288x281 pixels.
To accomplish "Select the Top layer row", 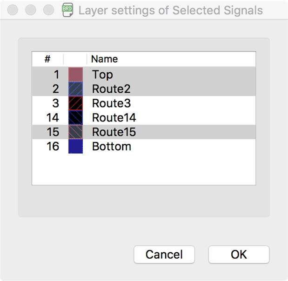I will pyautogui.click(x=102, y=74).
